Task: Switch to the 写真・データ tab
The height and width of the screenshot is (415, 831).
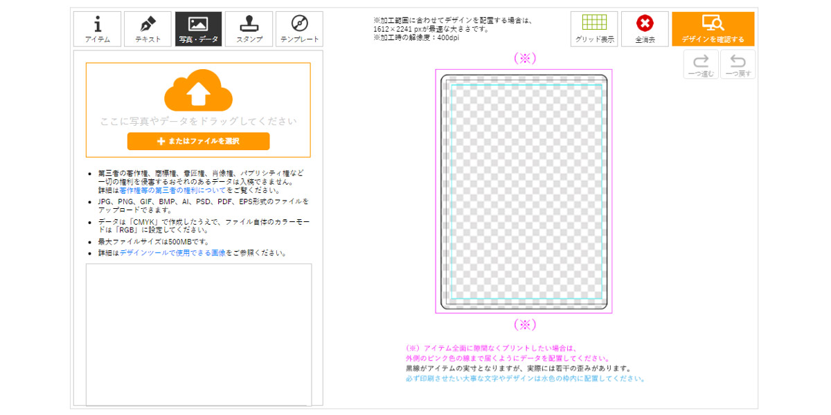Action: pos(199,29)
